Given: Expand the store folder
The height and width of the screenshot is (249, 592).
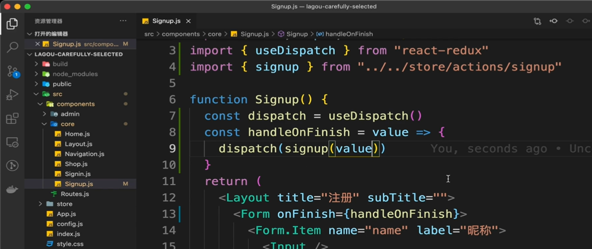Looking at the screenshot, I should point(40,204).
